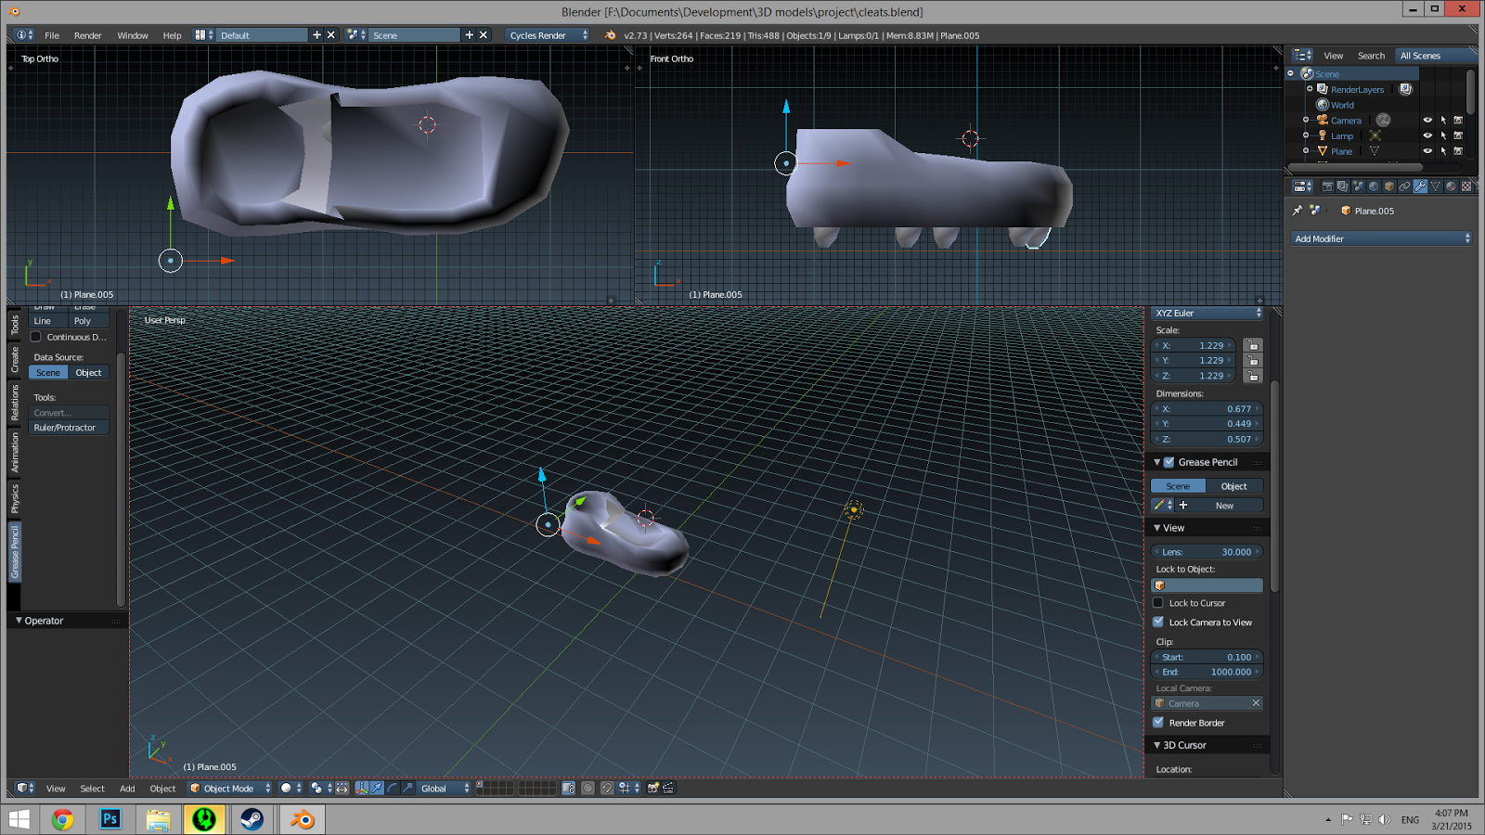Open the Material sphere properties icon
The image size is (1485, 835).
pos(1451,186)
